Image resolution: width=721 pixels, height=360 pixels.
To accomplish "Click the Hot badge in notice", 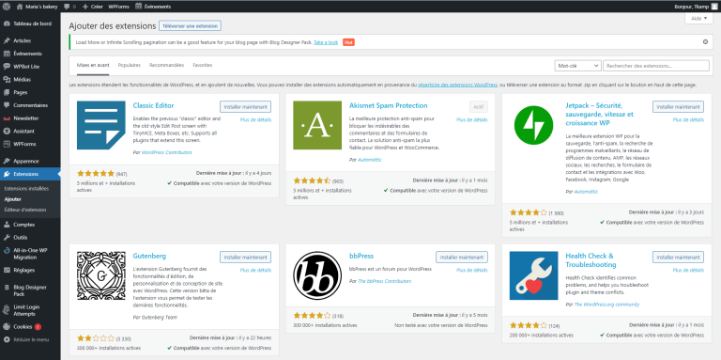I will click(x=348, y=42).
